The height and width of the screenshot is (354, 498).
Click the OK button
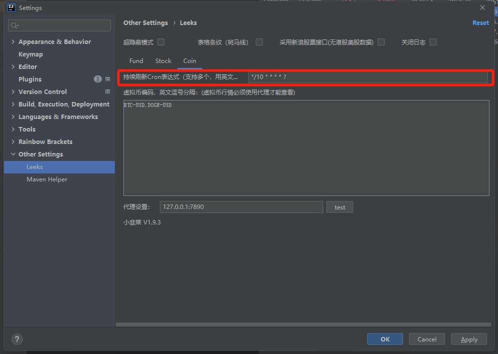pos(385,339)
